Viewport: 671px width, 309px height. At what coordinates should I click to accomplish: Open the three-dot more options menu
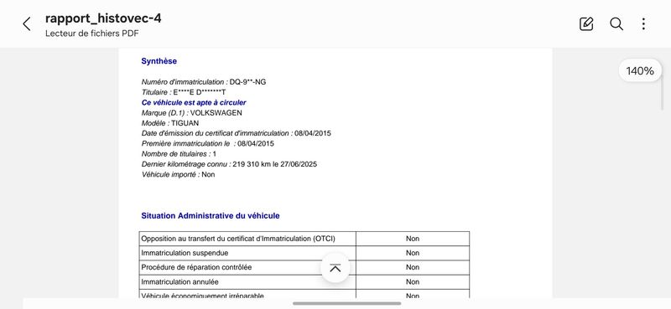tap(643, 24)
